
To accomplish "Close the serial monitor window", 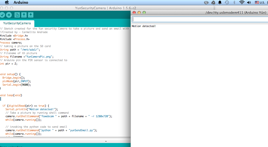I will (x=134, y=13).
